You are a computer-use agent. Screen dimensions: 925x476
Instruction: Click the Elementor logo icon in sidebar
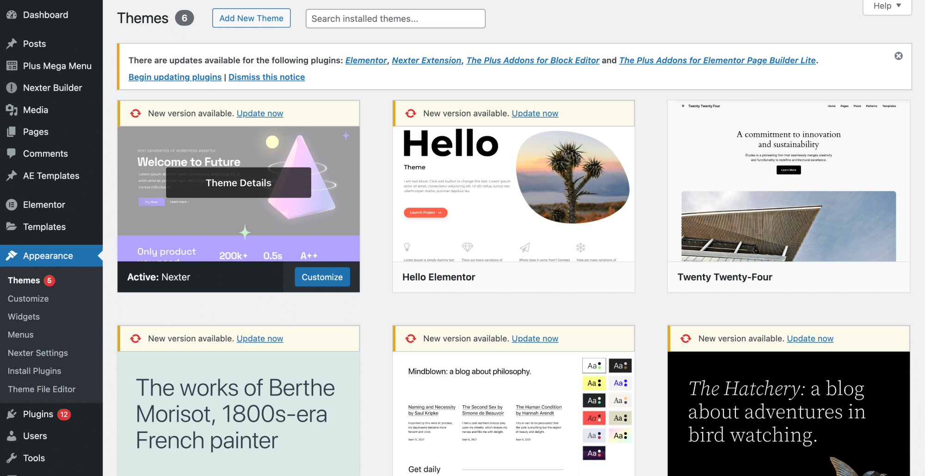[12, 204]
